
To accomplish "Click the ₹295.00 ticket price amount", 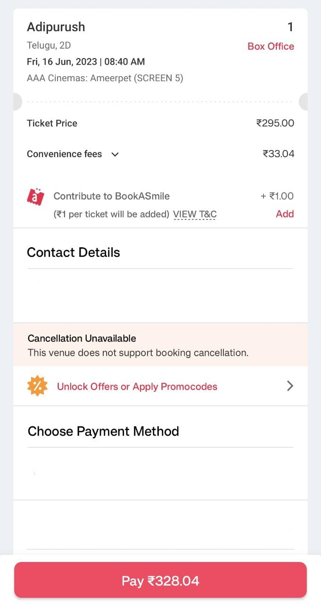I will pos(275,123).
